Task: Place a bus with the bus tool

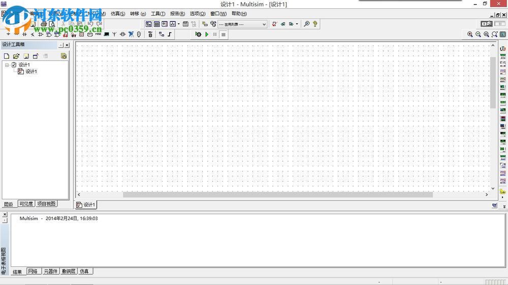Action: click(170, 34)
